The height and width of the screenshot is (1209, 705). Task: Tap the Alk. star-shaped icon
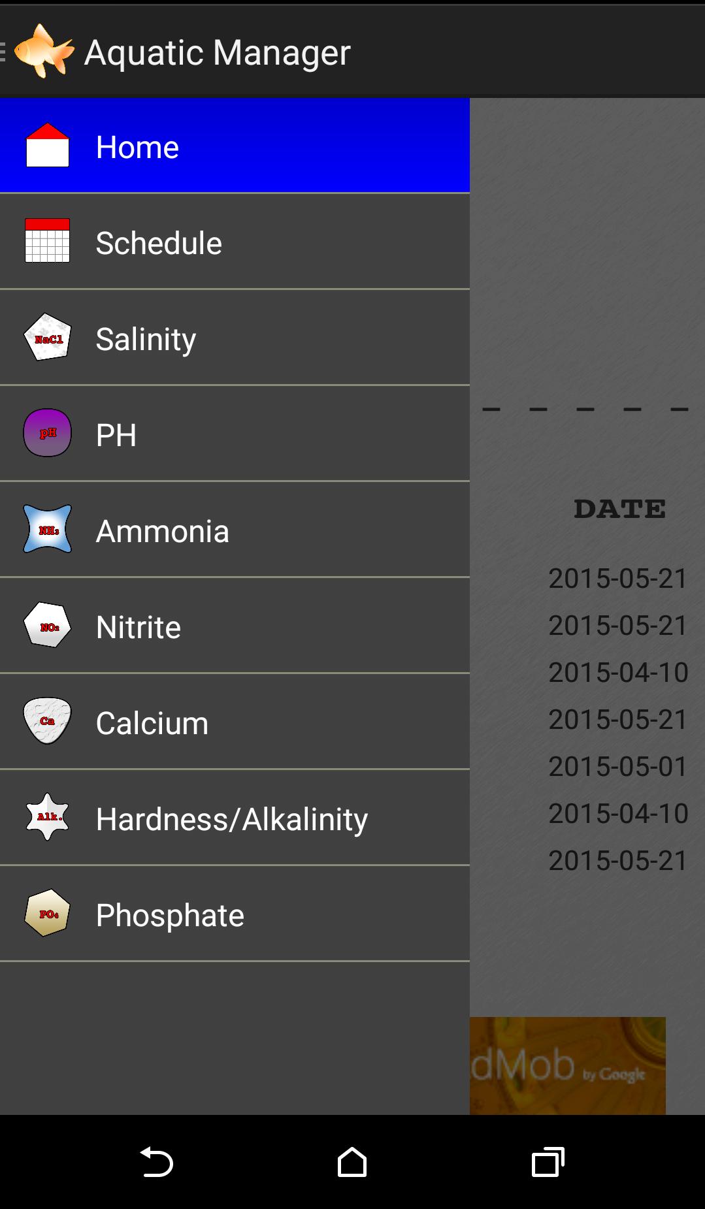pyautogui.click(x=47, y=817)
